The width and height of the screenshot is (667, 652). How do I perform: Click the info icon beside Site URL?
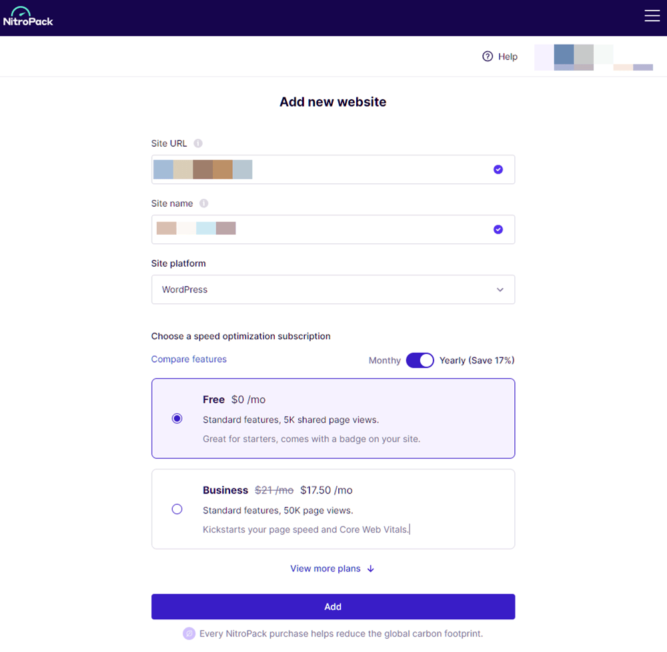pyautogui.click(x=197, y=143)
